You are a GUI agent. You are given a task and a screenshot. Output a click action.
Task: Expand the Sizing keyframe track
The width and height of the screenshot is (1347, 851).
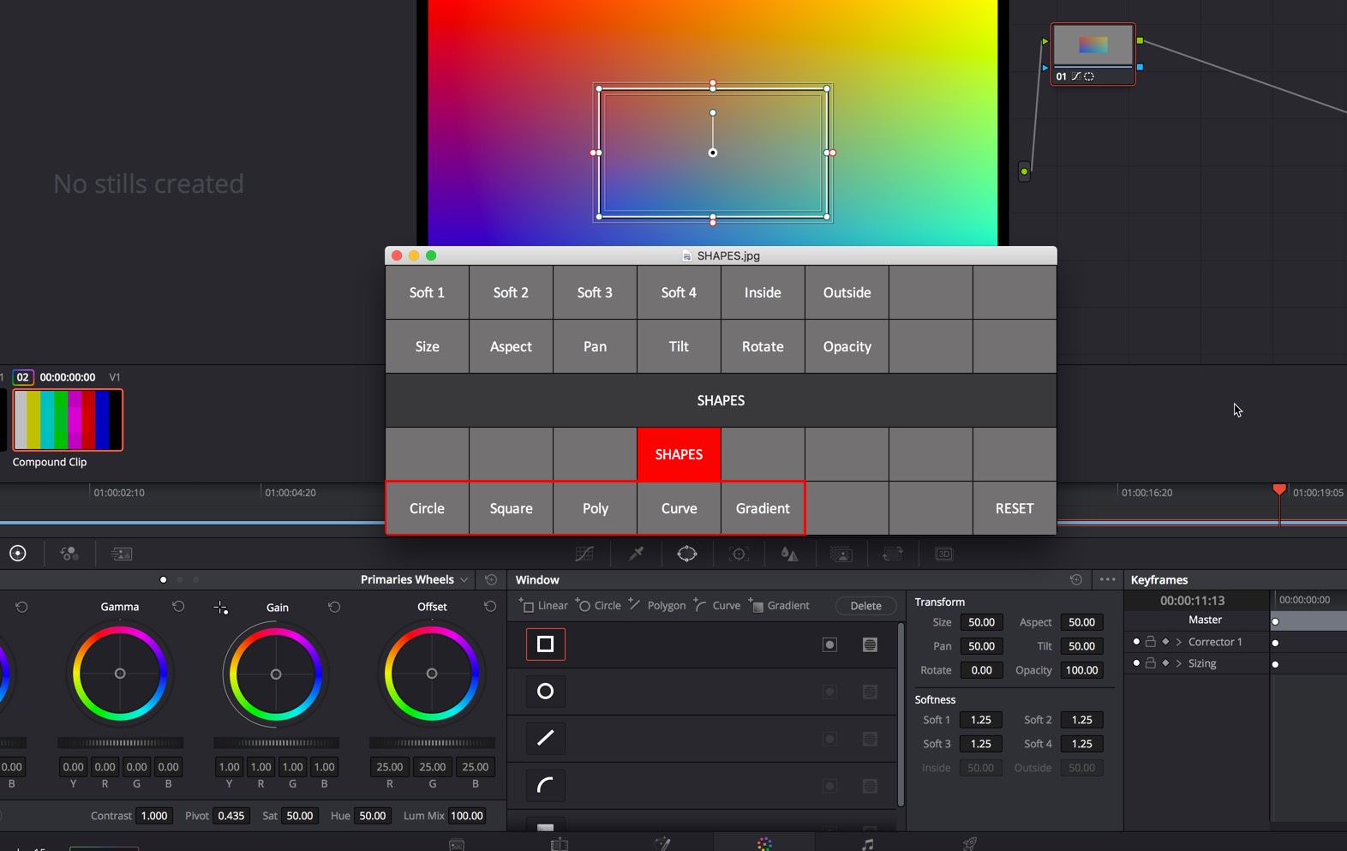click(1179, 662)
